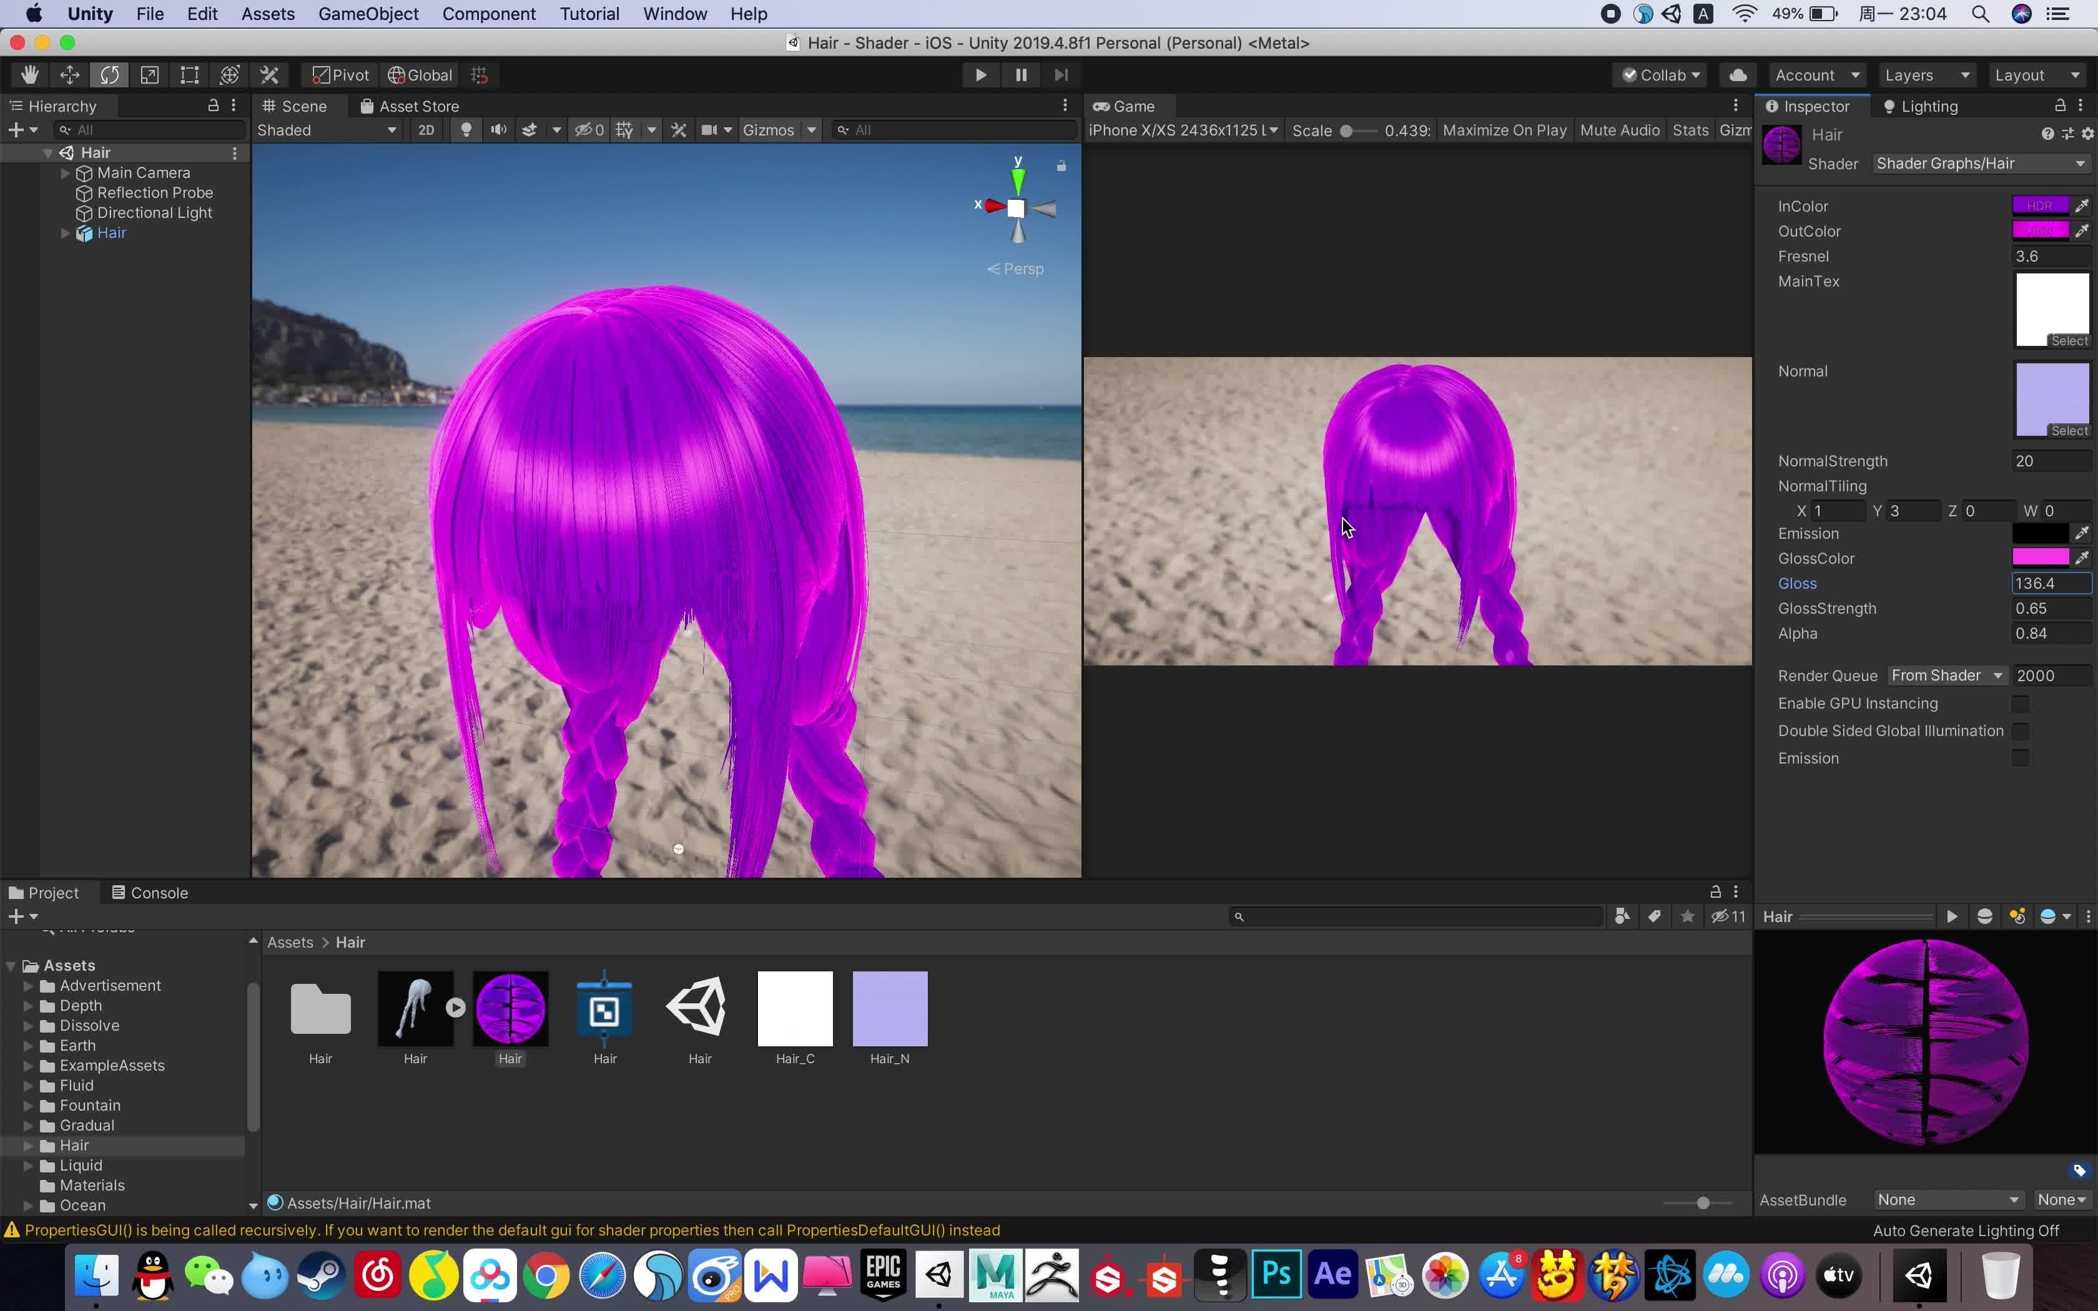
Task: Click Select under MainTex texture
Action: tap(2069, 341)
